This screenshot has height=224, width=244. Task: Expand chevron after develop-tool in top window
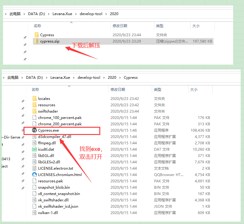106,14
